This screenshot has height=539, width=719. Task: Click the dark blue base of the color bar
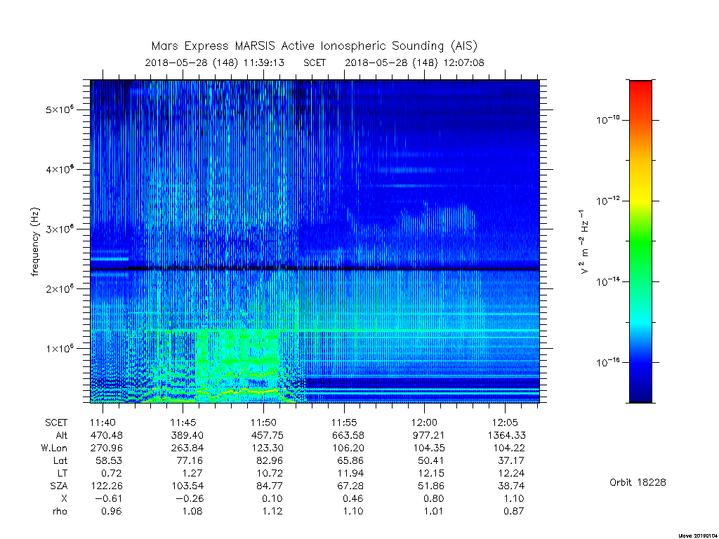tap(640, 394)
